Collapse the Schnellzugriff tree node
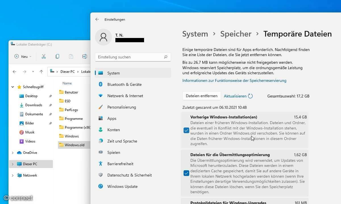 [x=13, y=87]
